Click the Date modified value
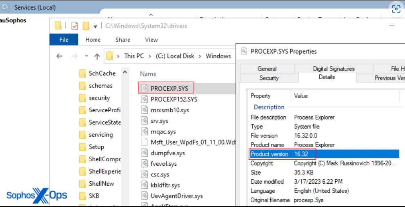405x207 pixels. coord(318,182)
